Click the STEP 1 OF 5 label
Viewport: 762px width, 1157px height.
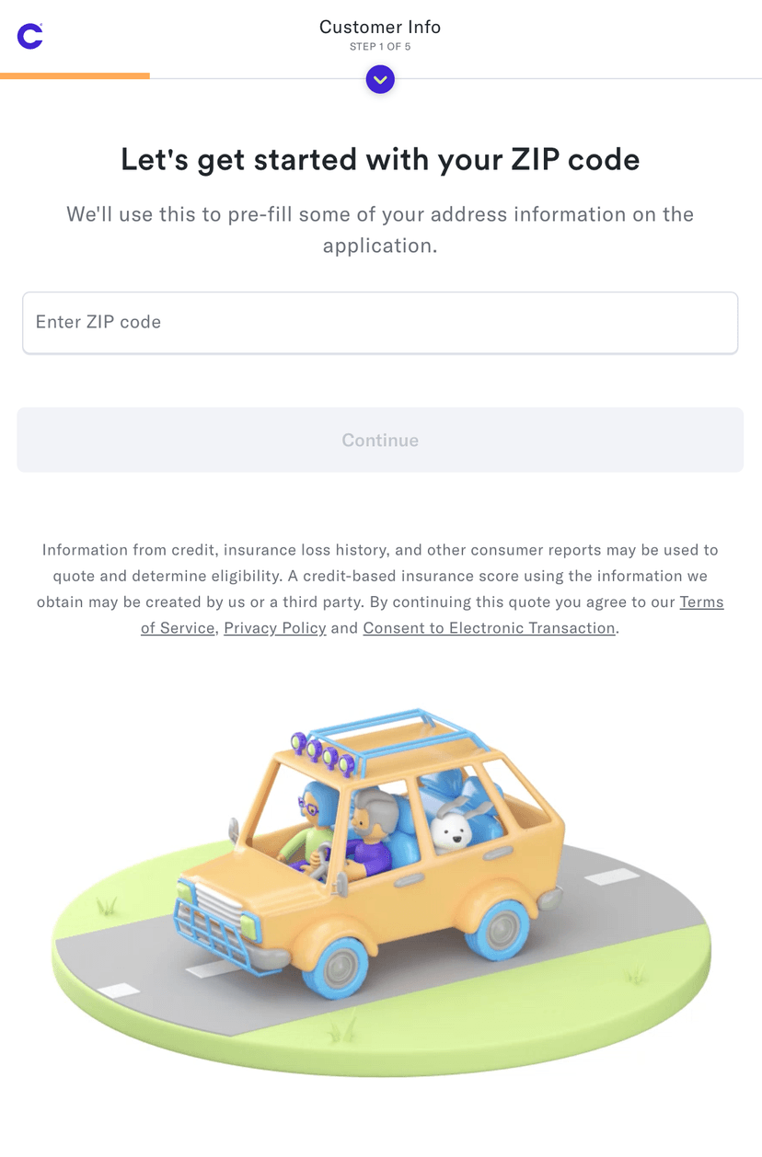380,47
